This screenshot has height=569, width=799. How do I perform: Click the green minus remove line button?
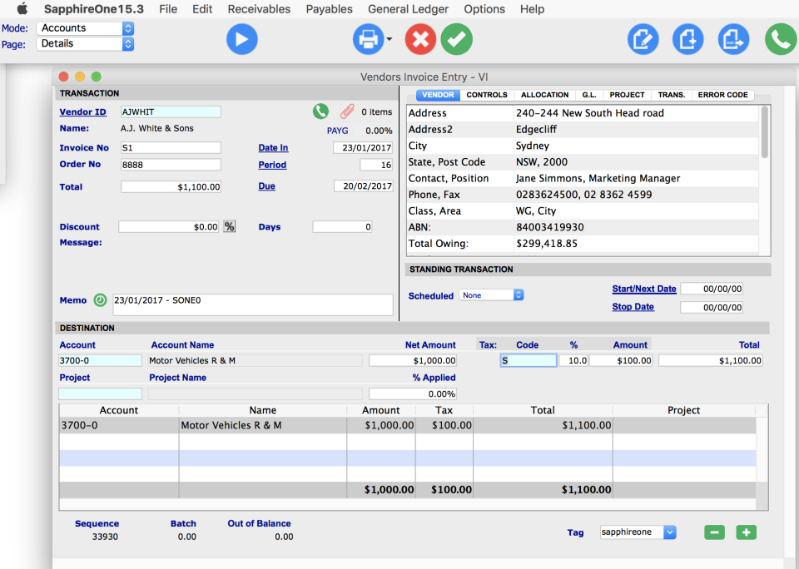(x=714, y=532)
